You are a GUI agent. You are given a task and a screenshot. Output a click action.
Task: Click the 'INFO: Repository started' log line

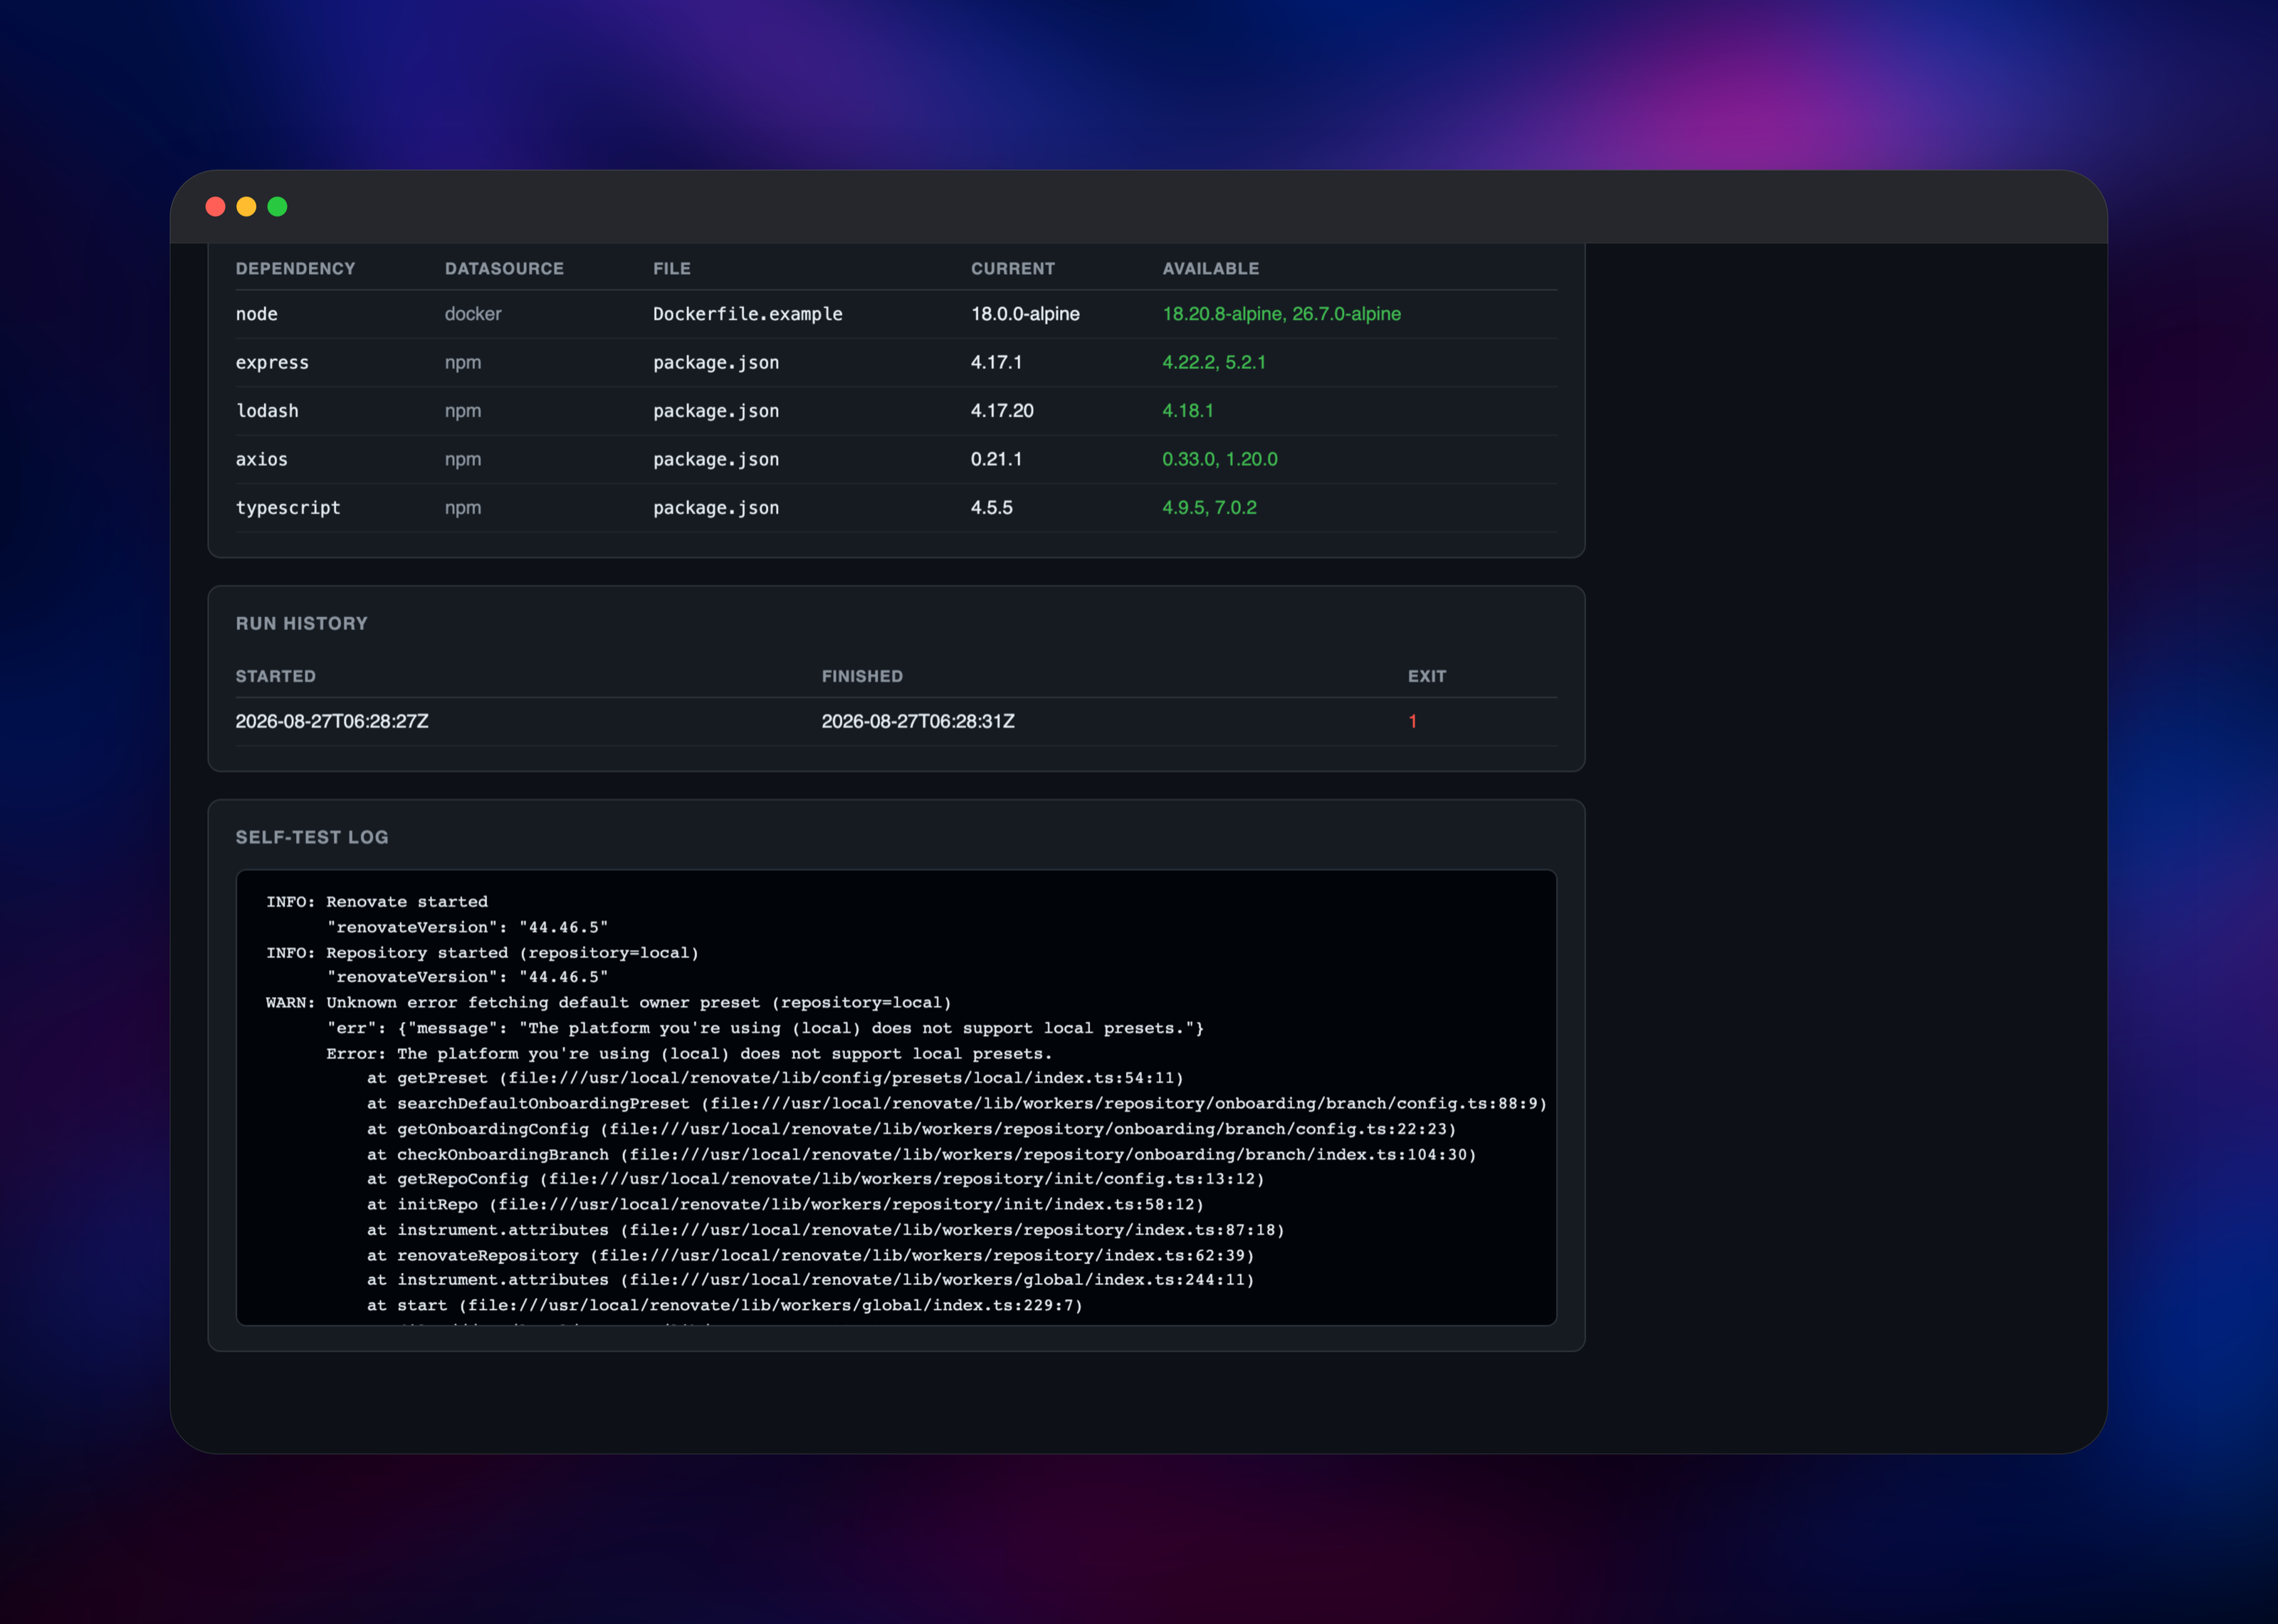482,953
